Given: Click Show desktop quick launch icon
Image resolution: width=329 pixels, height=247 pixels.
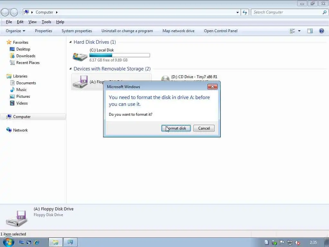Looking at the screenshot, I should click(x=22, y=242).
